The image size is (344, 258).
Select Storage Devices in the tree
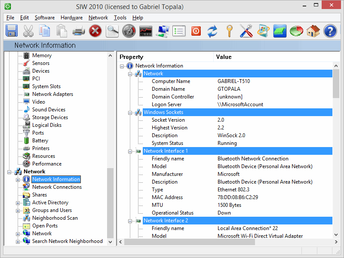(50, 117)
